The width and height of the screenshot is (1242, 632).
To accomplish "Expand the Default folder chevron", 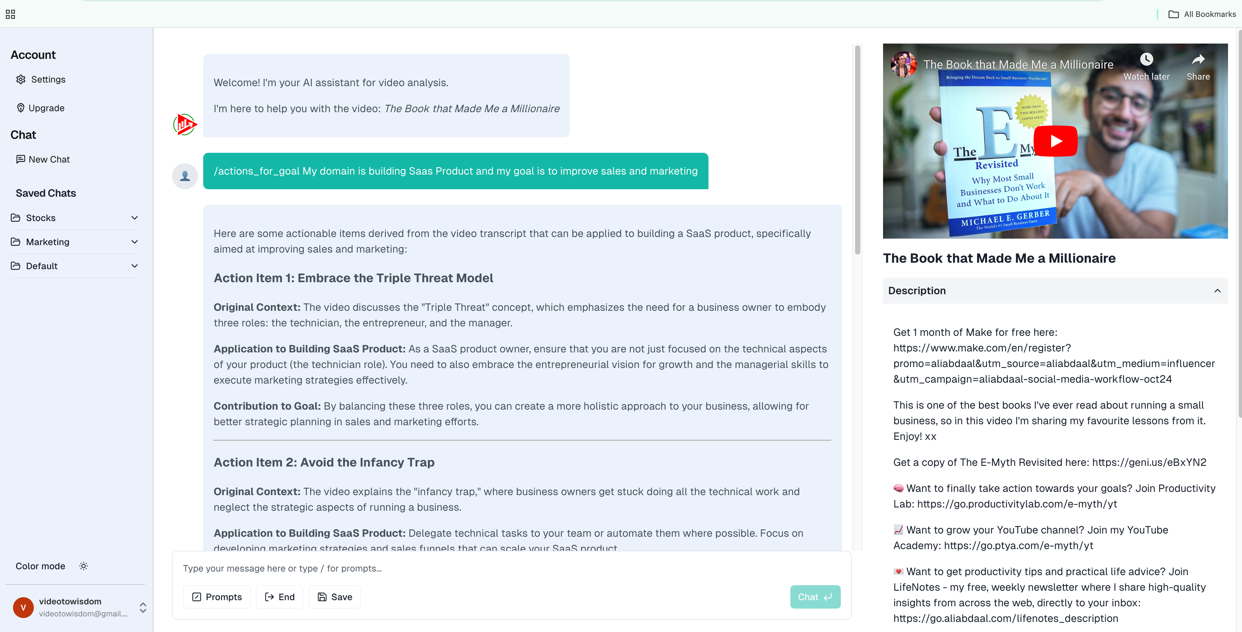I will (135, 266).
